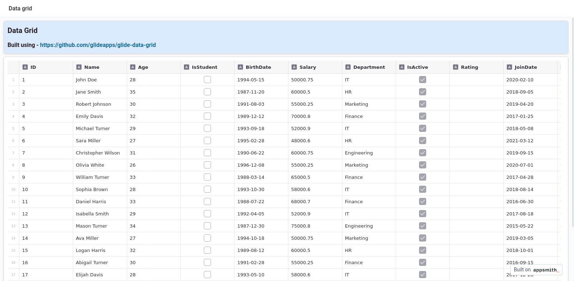Viewport: 574px width, 281px height.
Task: Uncheck IsActive checkbox for Mason Turner
Action: pyautogui.click(x=423, y=226)
